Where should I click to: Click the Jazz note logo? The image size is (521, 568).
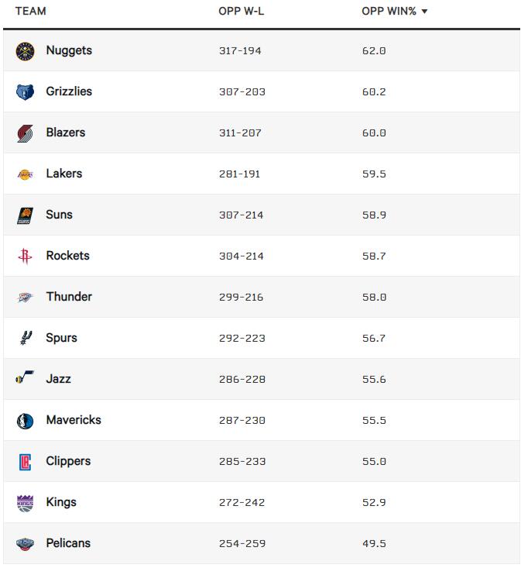pyautogui.click(x=25, y=380)
